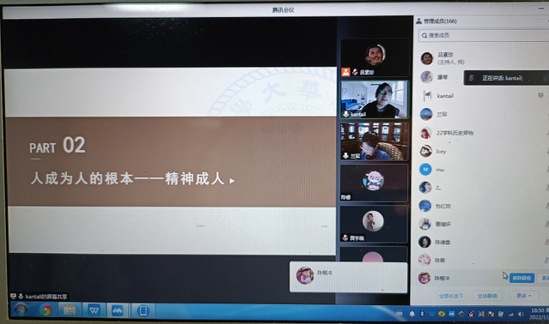Click the 搜索成员 member search field
Screen dimensions: 549x324
coord(484,35)
